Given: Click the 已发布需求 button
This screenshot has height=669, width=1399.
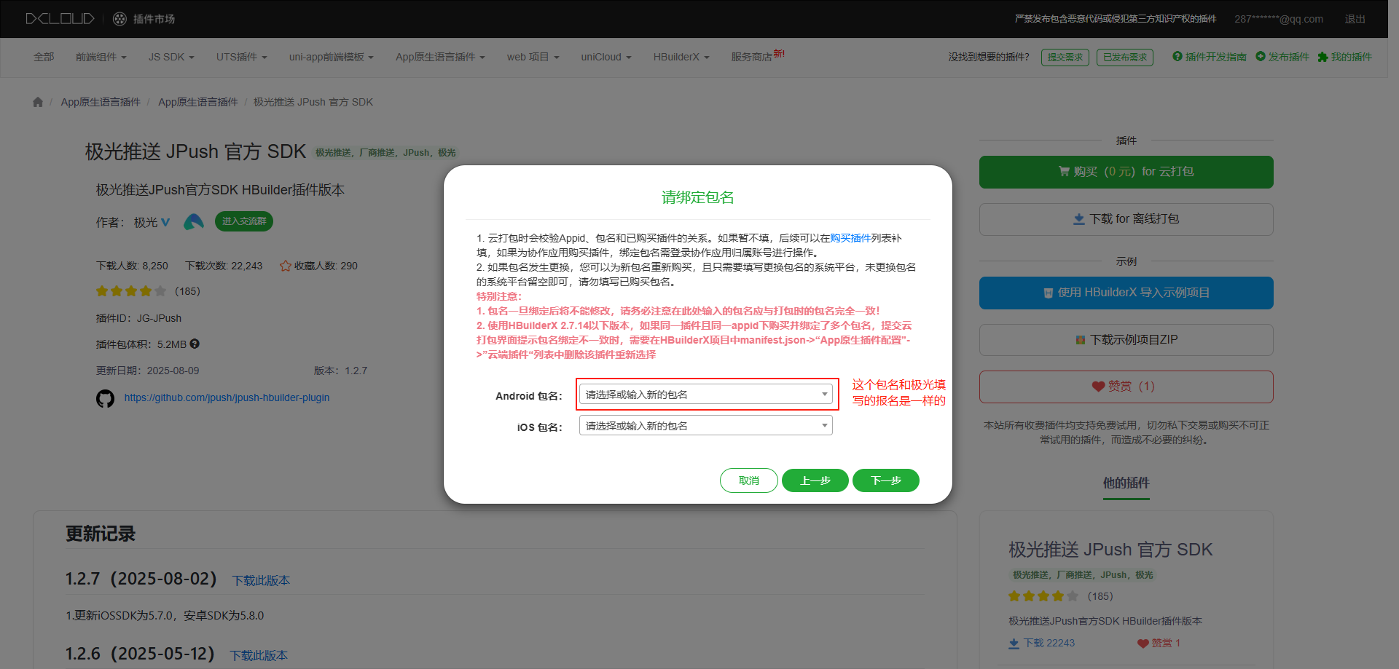Looking at the screenshot, I should (x=1125, y=58).
